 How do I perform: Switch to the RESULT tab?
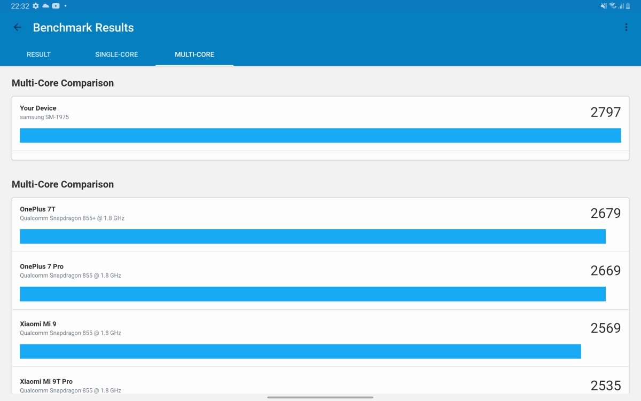pyautogui.click(x=39, y=54)
